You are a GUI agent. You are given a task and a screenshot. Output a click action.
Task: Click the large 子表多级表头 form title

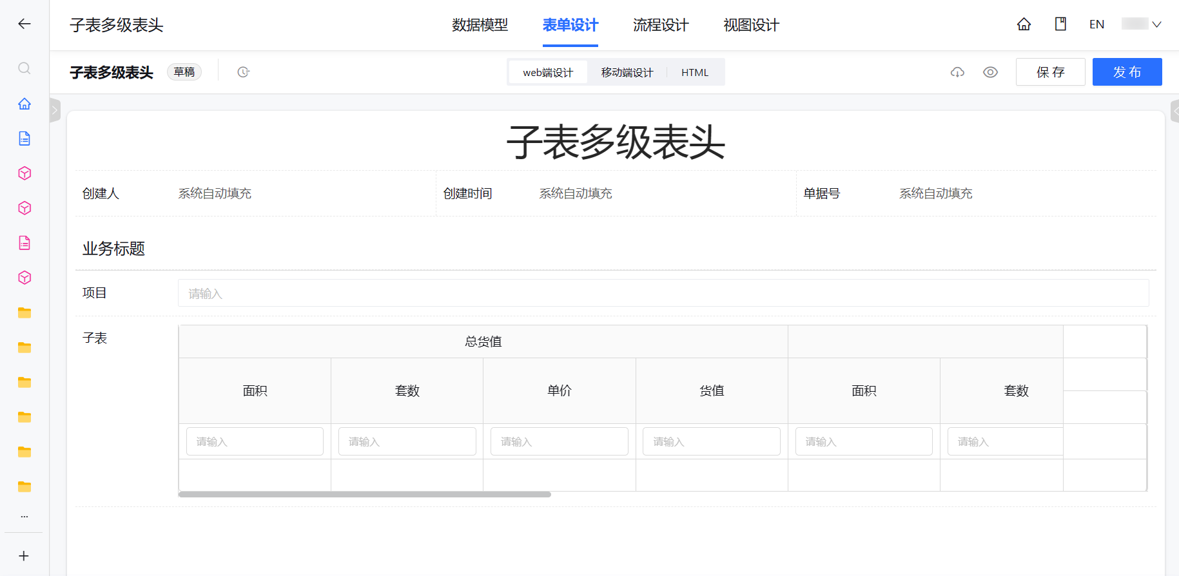[616, 142]
